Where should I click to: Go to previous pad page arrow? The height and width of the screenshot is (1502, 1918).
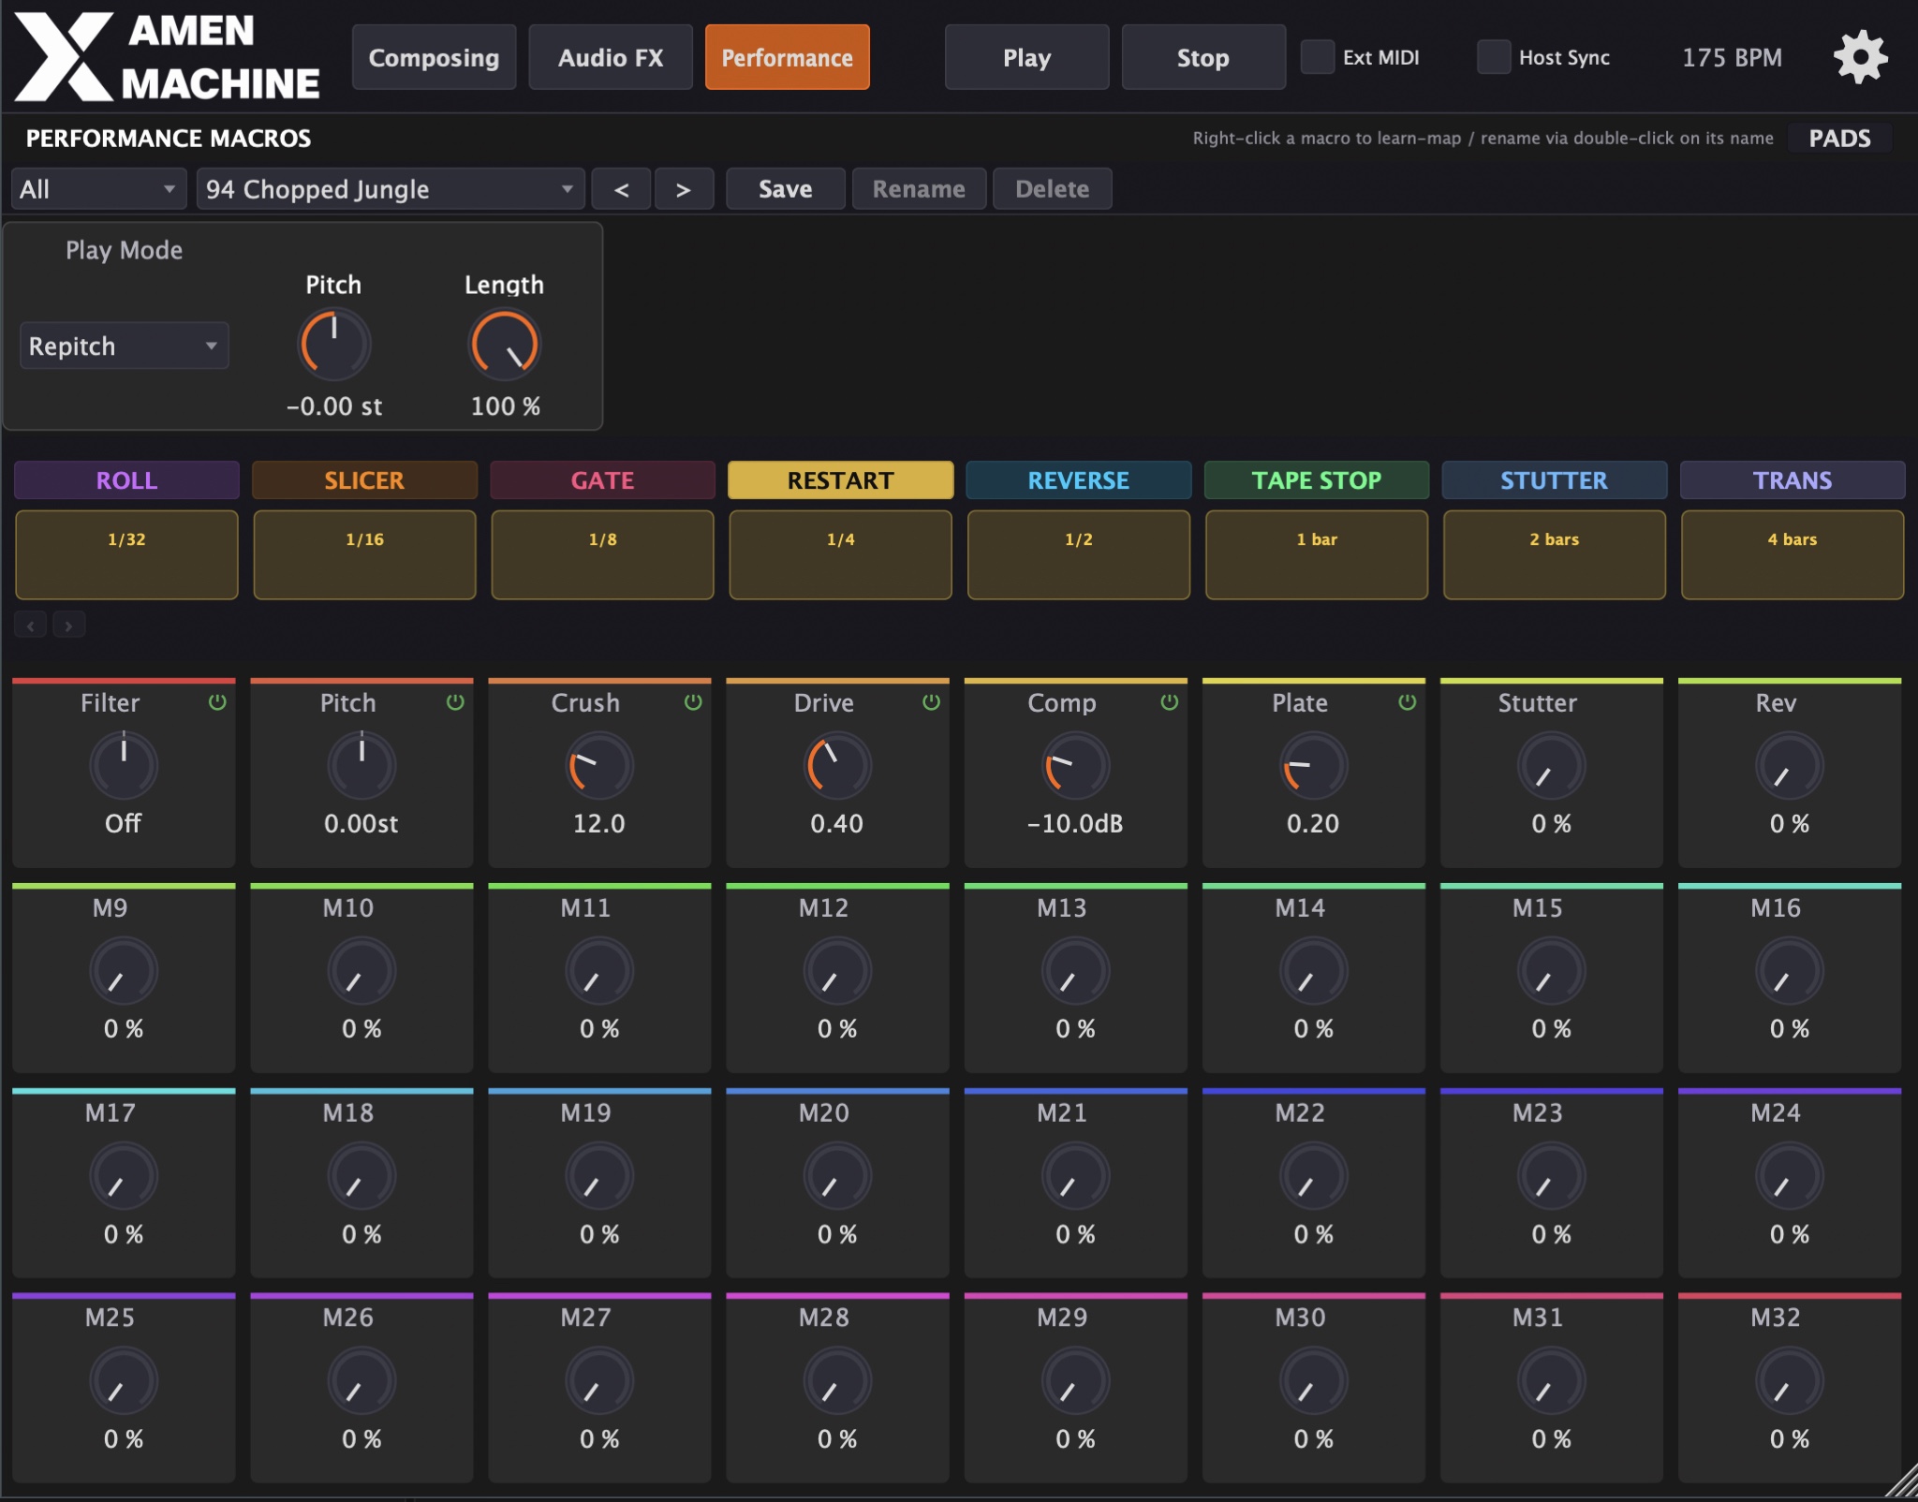pyautogui.click(x=31, y=625)
